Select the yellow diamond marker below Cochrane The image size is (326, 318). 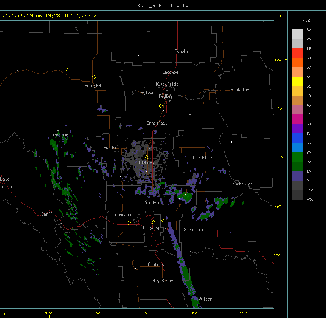129,223
